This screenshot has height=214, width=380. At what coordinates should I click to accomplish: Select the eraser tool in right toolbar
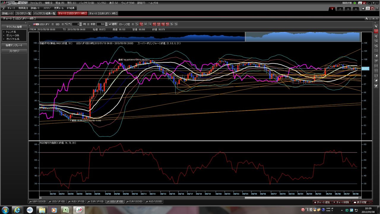point(376,81)
